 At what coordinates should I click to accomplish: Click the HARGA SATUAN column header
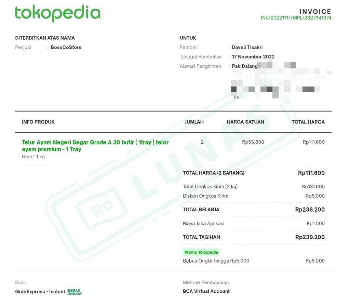pos(245,122)
